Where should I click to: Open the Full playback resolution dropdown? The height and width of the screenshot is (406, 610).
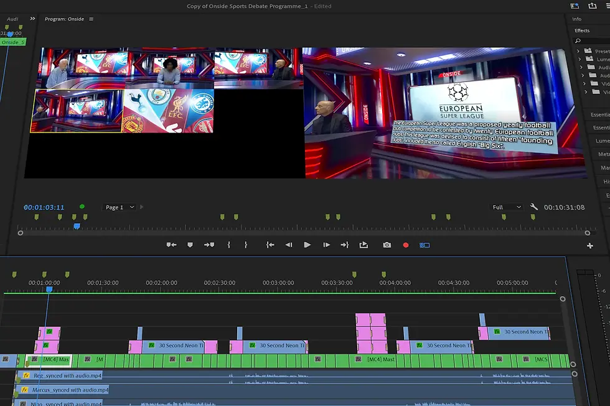(506, 207)
